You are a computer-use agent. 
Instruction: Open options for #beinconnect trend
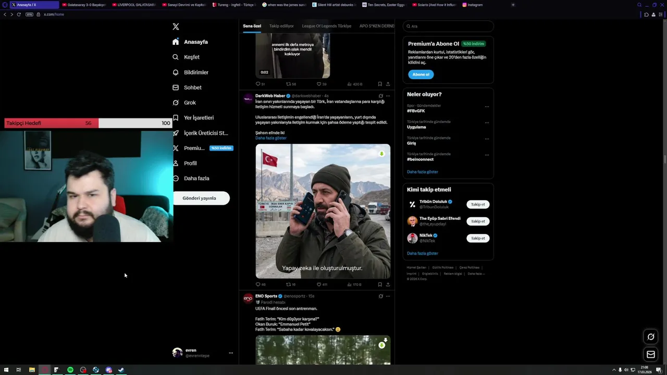(x=487, y=155)
